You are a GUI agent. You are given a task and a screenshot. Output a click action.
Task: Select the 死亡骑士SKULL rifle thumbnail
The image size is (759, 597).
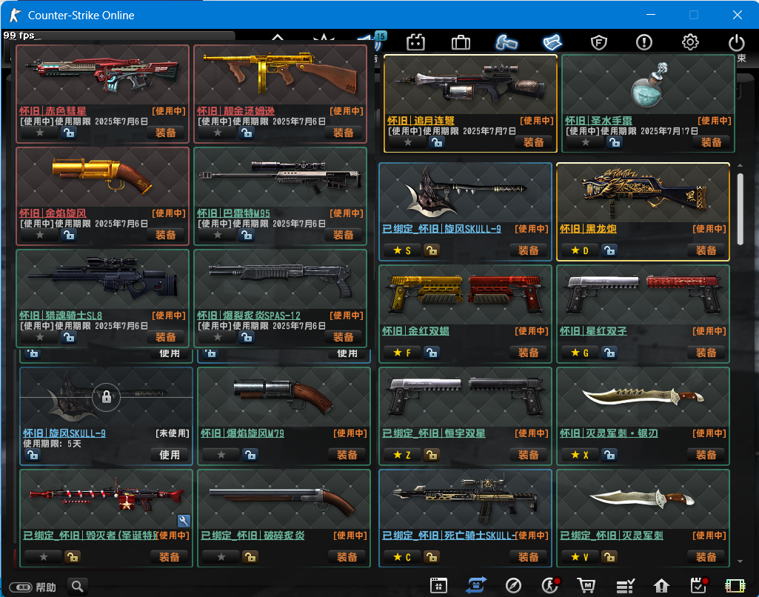(x=465, y=499)
